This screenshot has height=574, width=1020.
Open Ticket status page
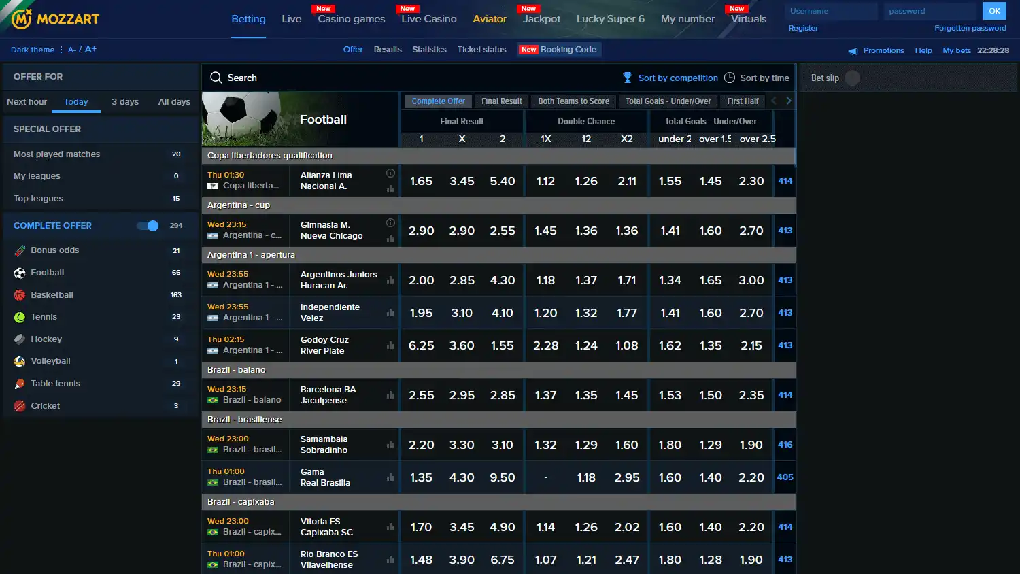482,50
